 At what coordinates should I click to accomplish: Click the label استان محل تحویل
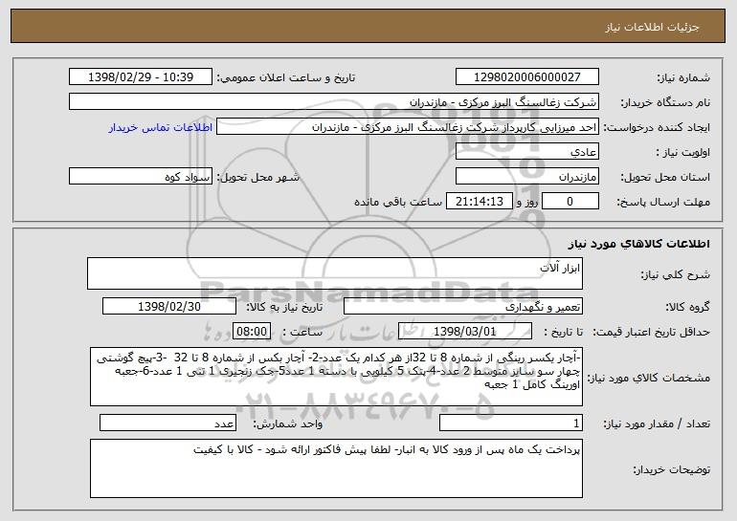pyautogui.click(x=665, y=178)
